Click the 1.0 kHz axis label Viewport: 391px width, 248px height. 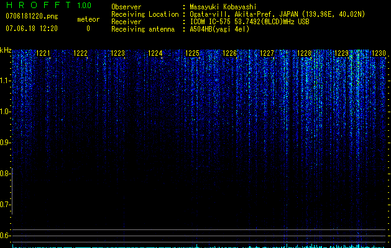coord(5,112)
